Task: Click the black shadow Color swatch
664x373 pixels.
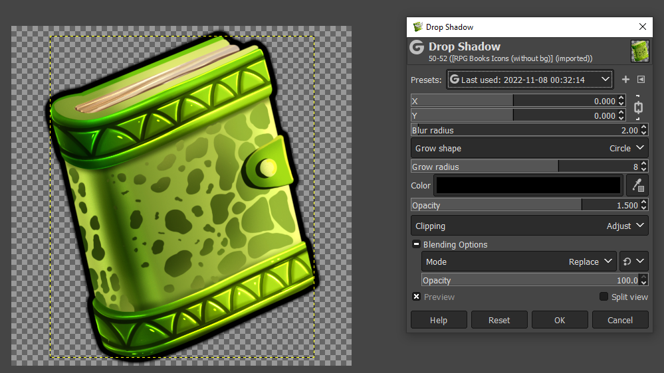Action: 528,185
